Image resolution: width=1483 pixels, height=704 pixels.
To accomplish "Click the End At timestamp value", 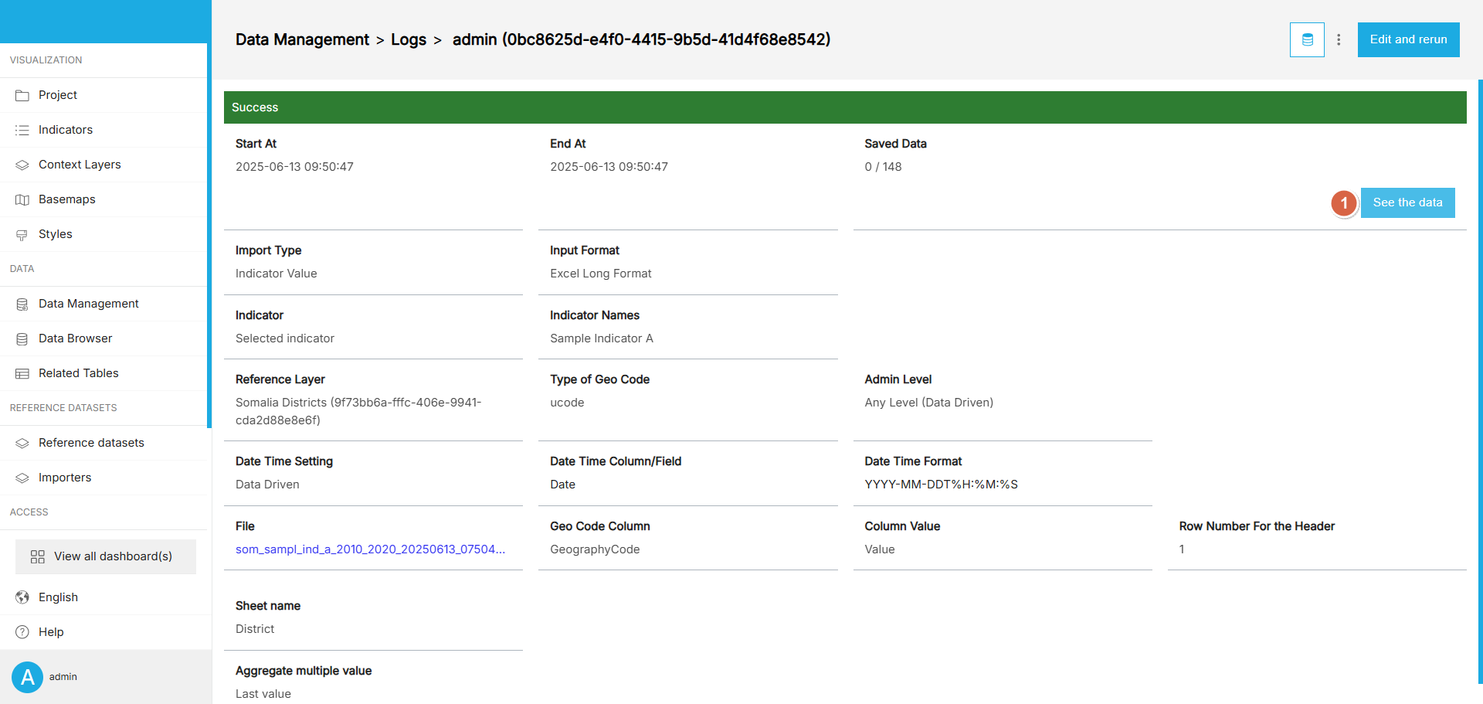I will (609, 167).
